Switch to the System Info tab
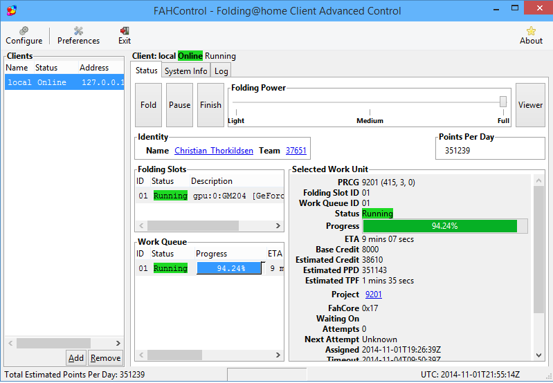Screen dimensions: 553x383 pyautogui.click(x=186, y=71)
